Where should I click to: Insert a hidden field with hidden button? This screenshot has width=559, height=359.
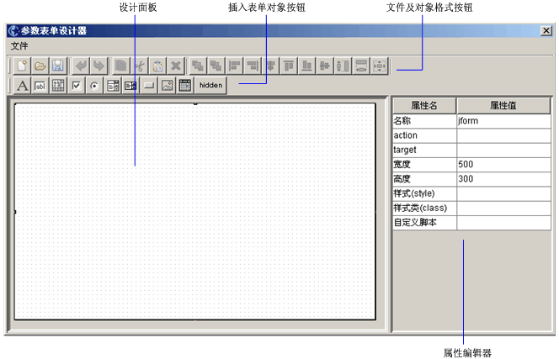(x=210, y=86)
